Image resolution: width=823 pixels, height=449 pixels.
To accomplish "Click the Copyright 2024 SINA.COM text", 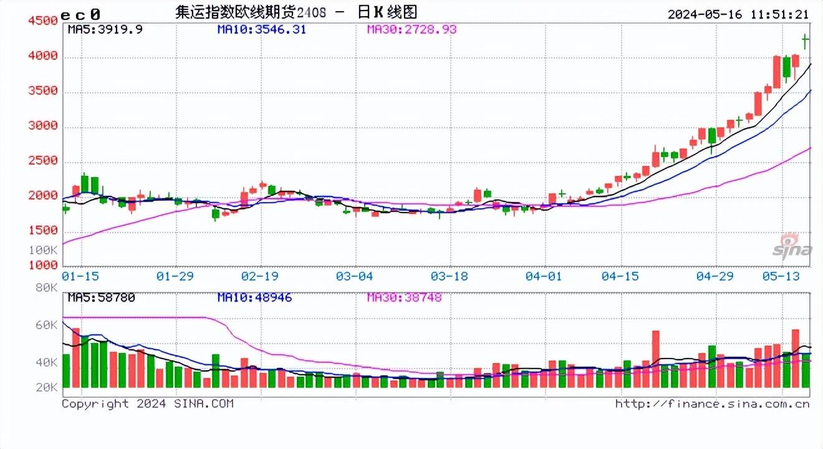I will pos(147,403).
